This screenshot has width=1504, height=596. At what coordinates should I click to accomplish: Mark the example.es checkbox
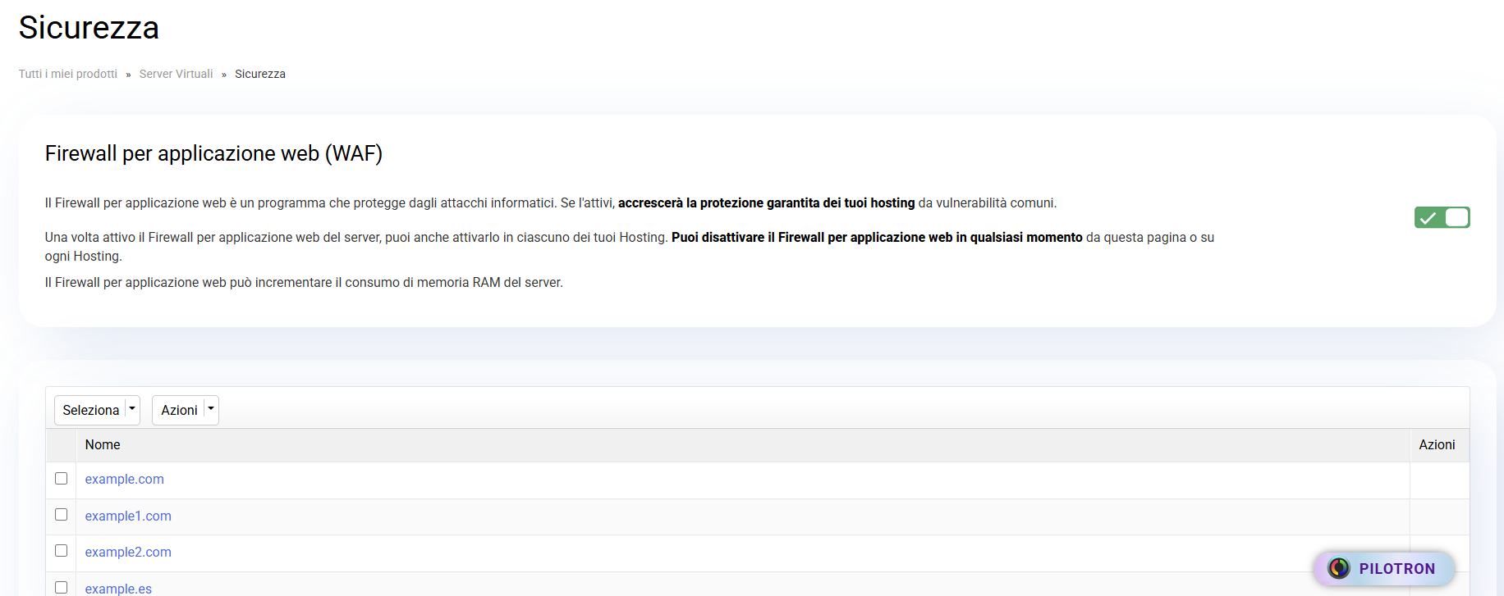point(61,587)
